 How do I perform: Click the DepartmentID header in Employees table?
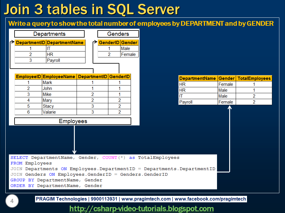93,77
